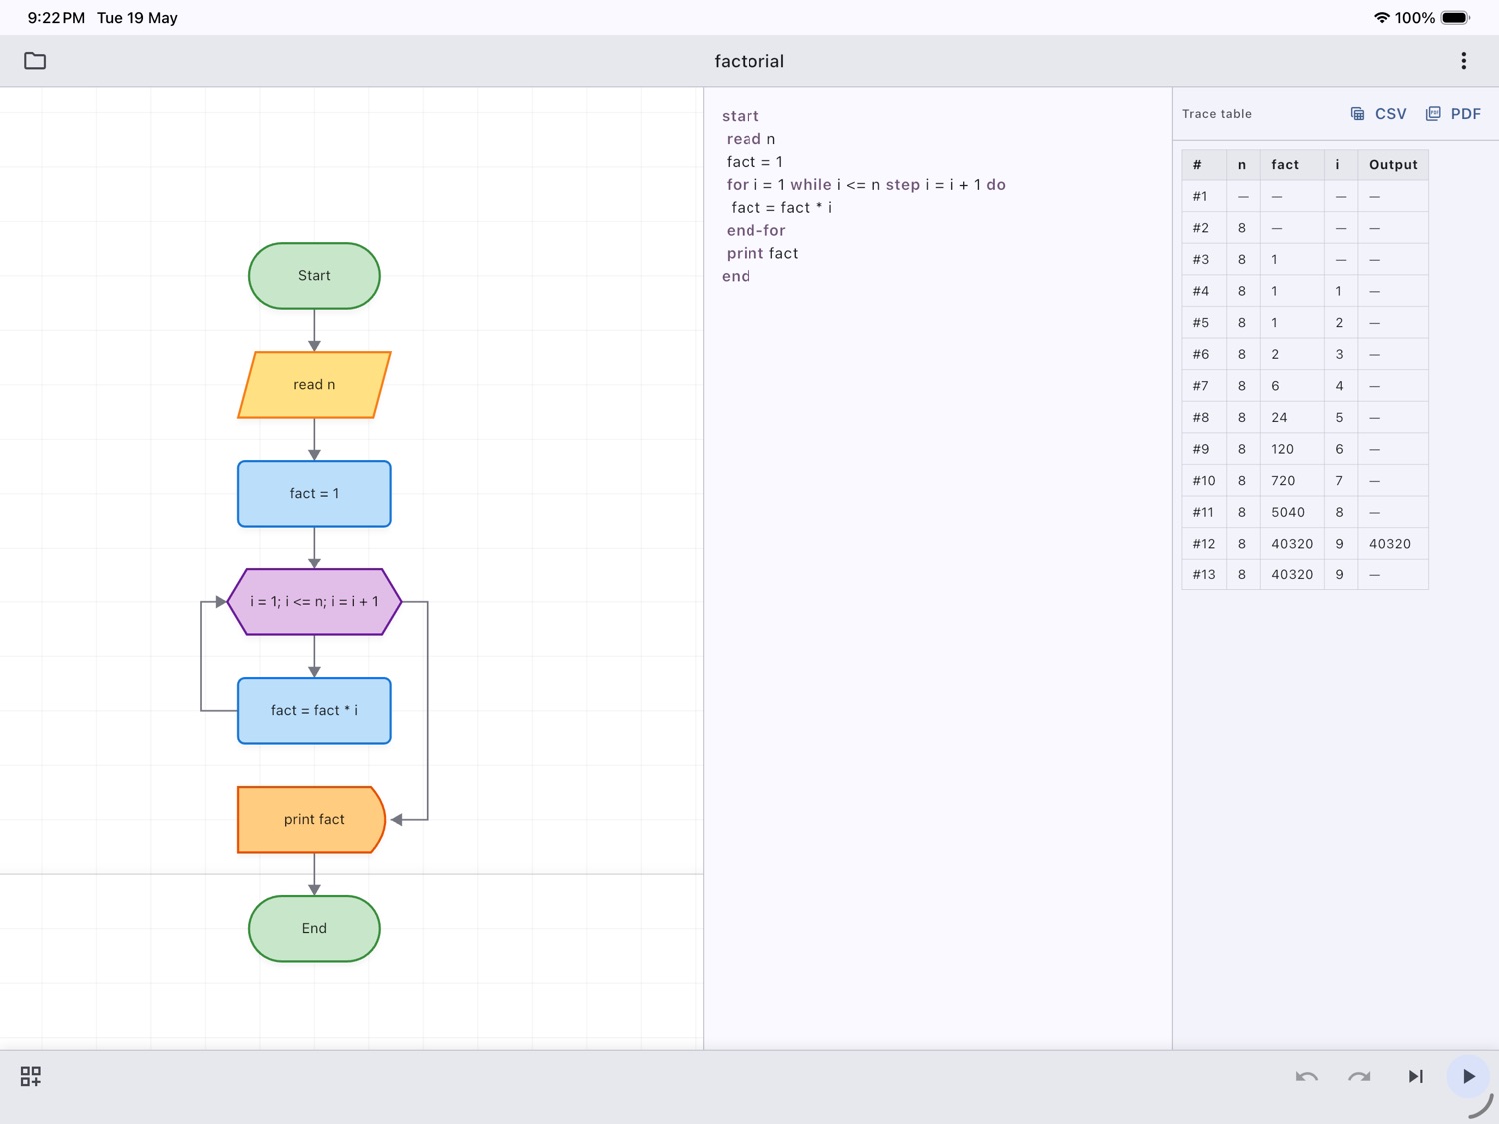
Task: Click the fact value 720 cell
Action: pos(1292,481)
